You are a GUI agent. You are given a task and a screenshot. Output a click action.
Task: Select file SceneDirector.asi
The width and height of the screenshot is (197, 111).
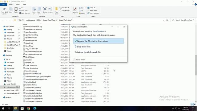click(x=31, y=71)
